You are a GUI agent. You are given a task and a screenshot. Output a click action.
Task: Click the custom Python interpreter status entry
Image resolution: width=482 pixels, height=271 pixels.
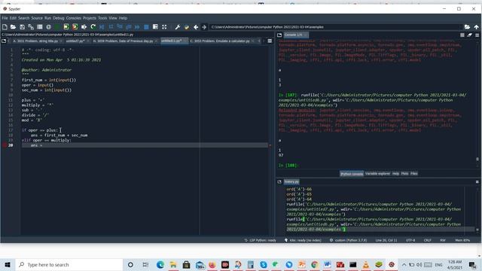point(348,240)
